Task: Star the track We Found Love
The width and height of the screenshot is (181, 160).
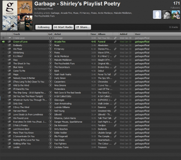Action: click(x=4, y=118)
